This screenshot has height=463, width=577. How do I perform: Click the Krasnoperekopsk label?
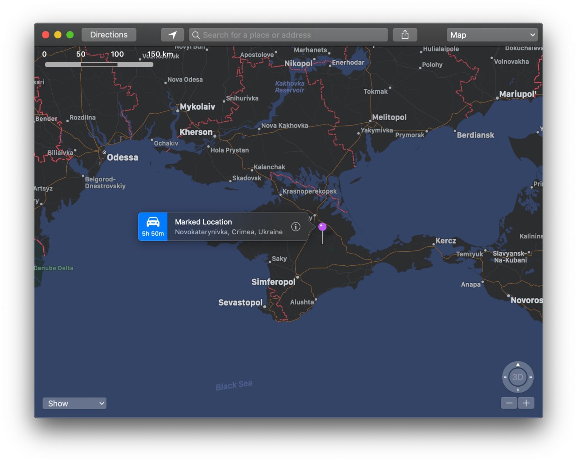[310, 191]
